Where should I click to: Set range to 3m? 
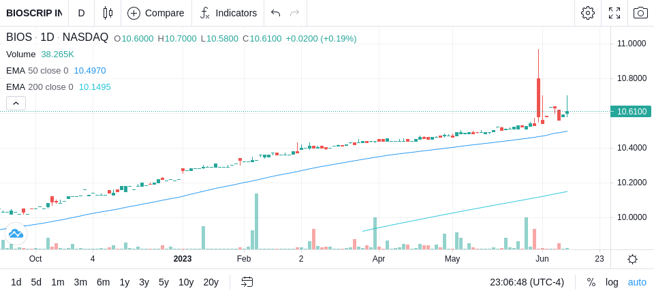[x=80, y=282]
